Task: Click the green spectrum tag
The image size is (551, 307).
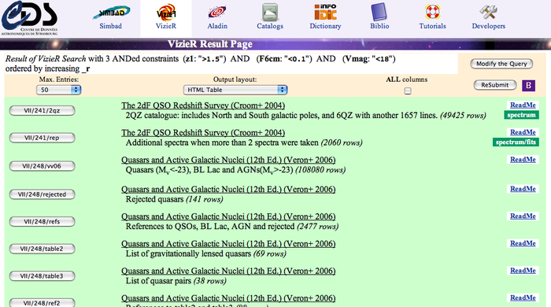Action: pyautogui.click(x=521, y=115)
